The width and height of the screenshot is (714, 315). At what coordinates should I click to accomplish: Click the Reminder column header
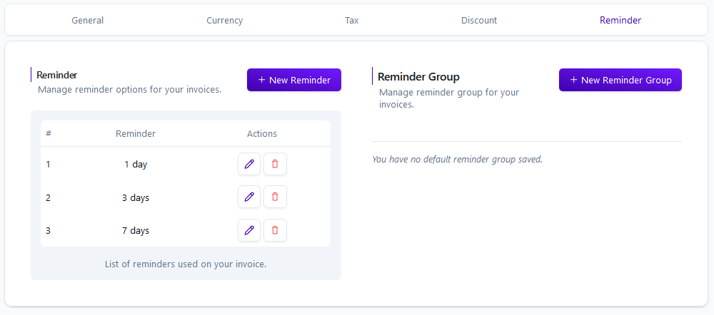click(x=136, y=134)
